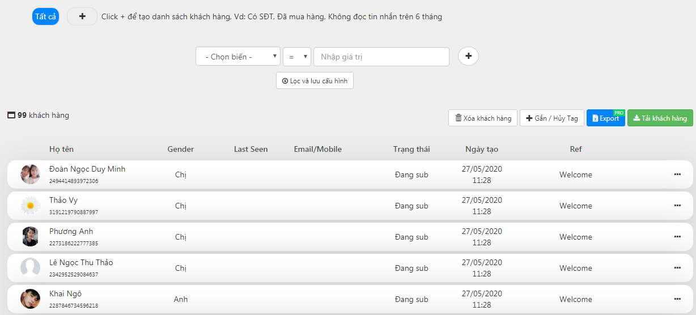Click the "99 khách hàng" count label
696x315 pixels.
[38, 115]
